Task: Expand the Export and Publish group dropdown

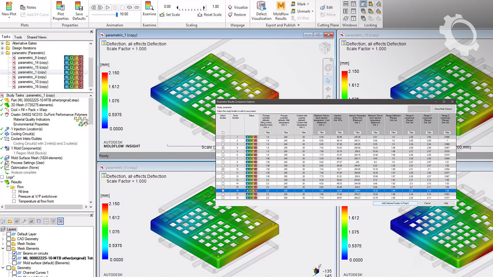Action: pyautogui.click(x=298, y=25)
